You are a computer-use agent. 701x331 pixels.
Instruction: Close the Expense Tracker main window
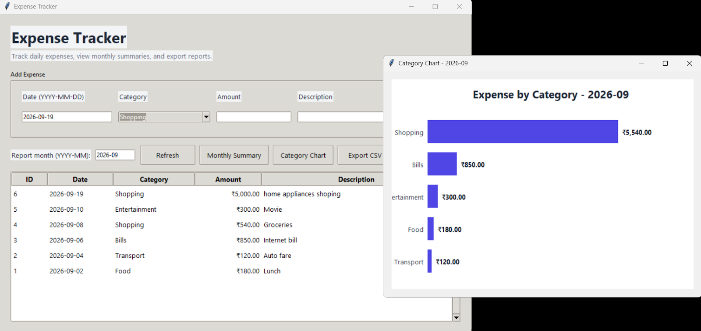(459, 7)
